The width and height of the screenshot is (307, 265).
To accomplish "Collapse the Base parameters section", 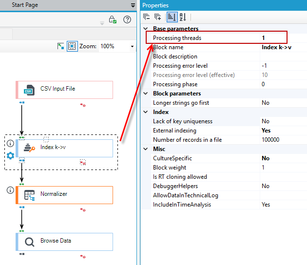I will (146, 29).
